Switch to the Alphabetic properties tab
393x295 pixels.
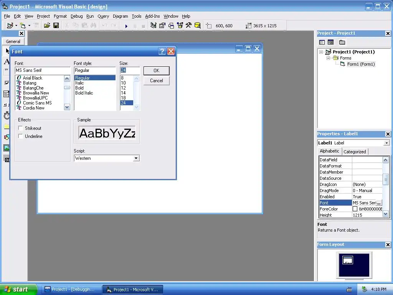(329, 151)
